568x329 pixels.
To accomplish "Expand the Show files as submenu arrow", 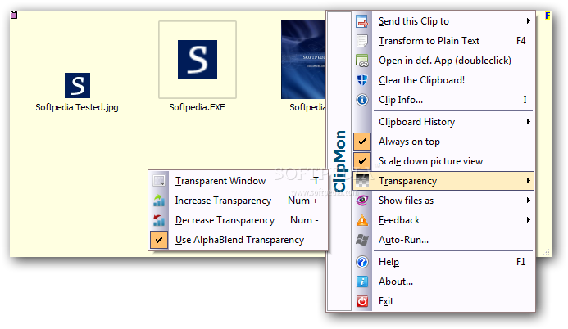I will coord(529,200).
